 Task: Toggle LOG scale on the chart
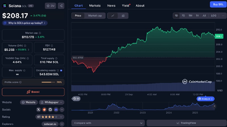[214, 16]
